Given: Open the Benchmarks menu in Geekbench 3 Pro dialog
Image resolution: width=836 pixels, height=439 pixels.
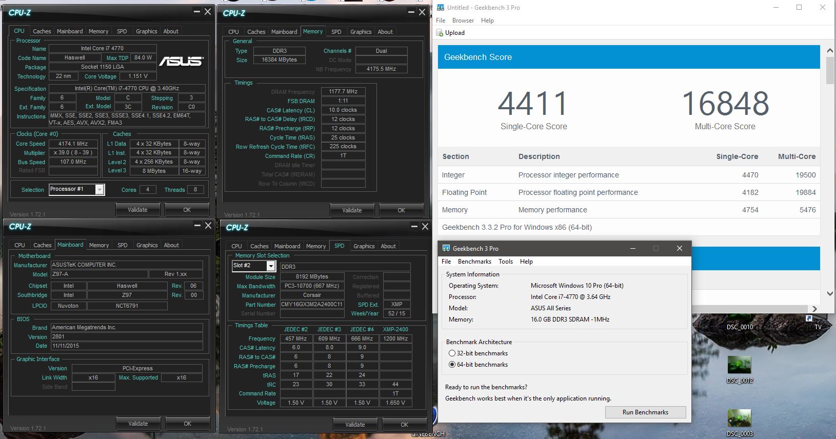Looking at the screenshot, I should pos(474,262).
